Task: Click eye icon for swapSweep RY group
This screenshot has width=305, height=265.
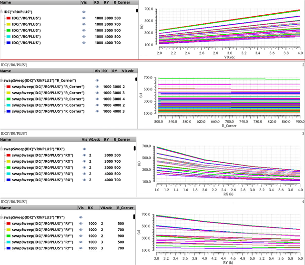Action: click(x=81, y=217)
